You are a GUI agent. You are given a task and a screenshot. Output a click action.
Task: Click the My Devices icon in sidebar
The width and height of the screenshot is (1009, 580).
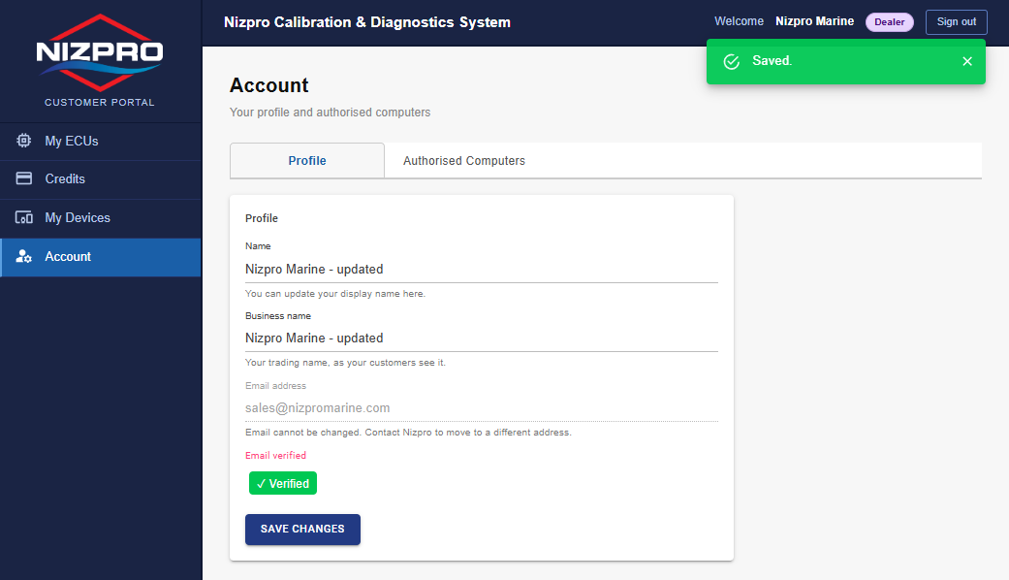[24, 217]
